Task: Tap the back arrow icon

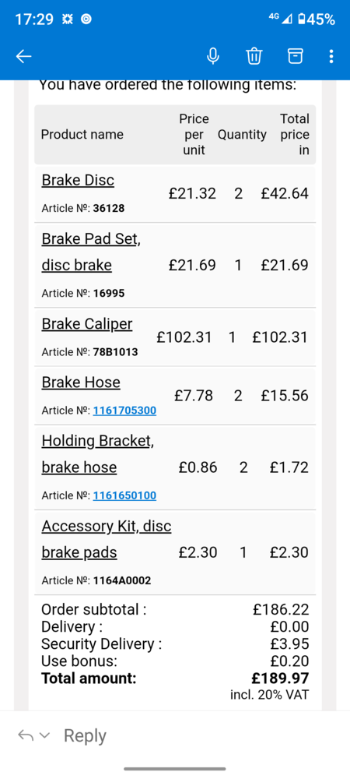Action: coord(24,57)
